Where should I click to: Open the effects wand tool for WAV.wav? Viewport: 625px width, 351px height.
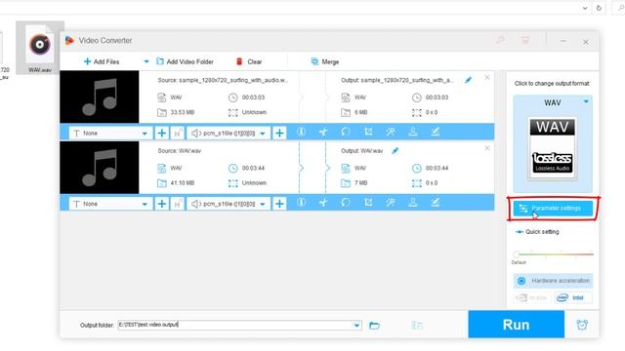391,203
